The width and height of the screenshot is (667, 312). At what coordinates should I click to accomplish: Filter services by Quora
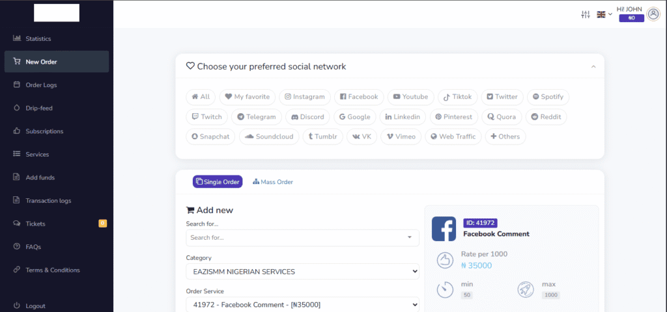click(502, 117)
